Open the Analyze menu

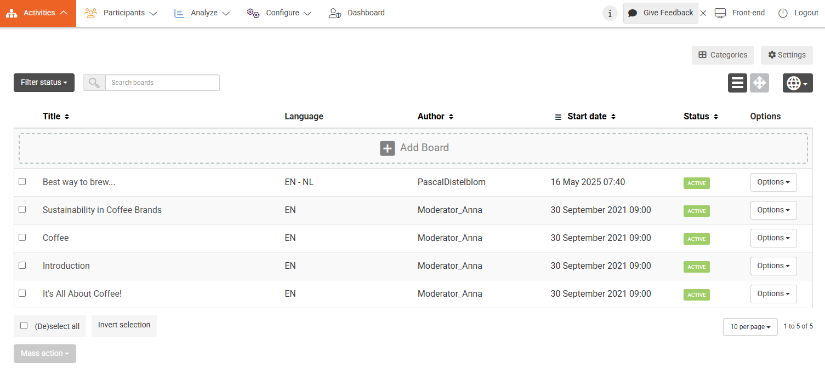pyautogui.click(x=202, y=13)
